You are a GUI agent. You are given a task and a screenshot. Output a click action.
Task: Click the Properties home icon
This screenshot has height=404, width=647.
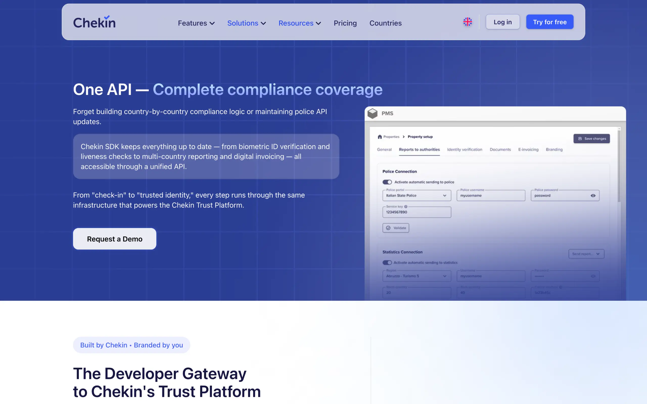[380, 137]
